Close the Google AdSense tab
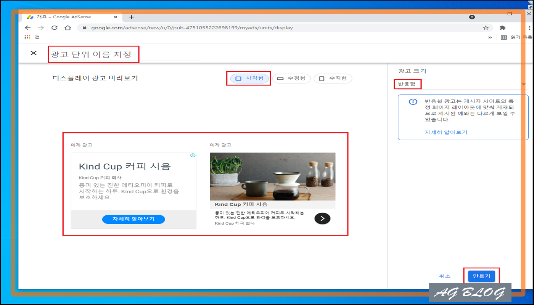This screenshot has height=305, width=534. click(116, 17)
